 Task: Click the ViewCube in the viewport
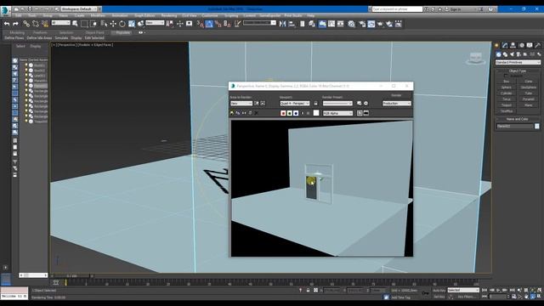[476, 59]
